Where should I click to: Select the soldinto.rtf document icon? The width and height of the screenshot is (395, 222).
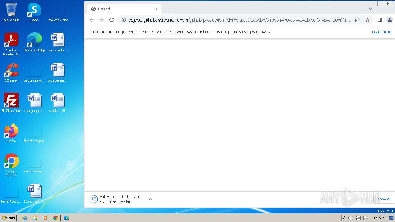(57, 103)
